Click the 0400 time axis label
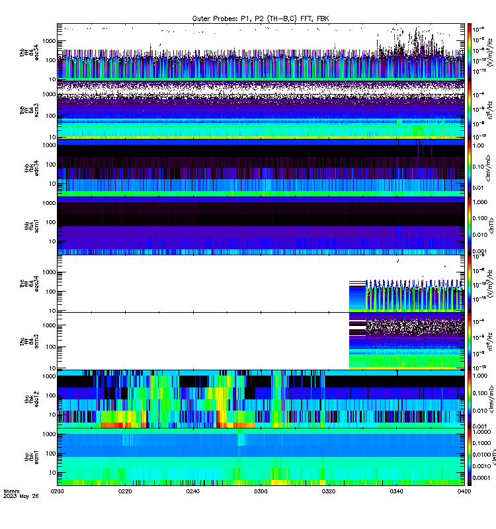Screen dimensions: 496x529 point(464,491)
